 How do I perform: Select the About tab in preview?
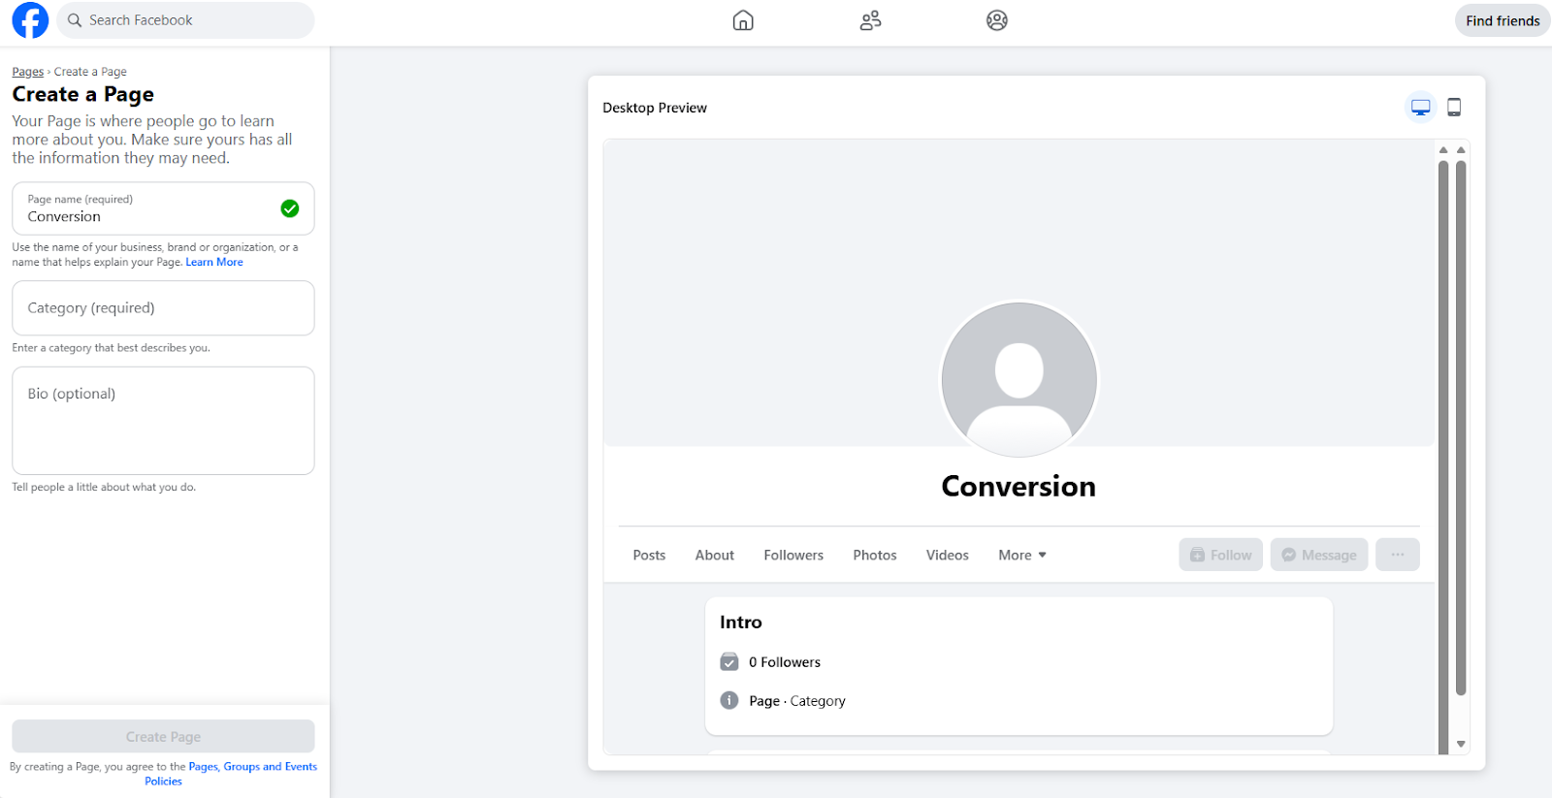coord(714,555)
